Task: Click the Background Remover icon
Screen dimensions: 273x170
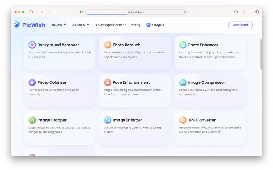Action: (32, 45)
